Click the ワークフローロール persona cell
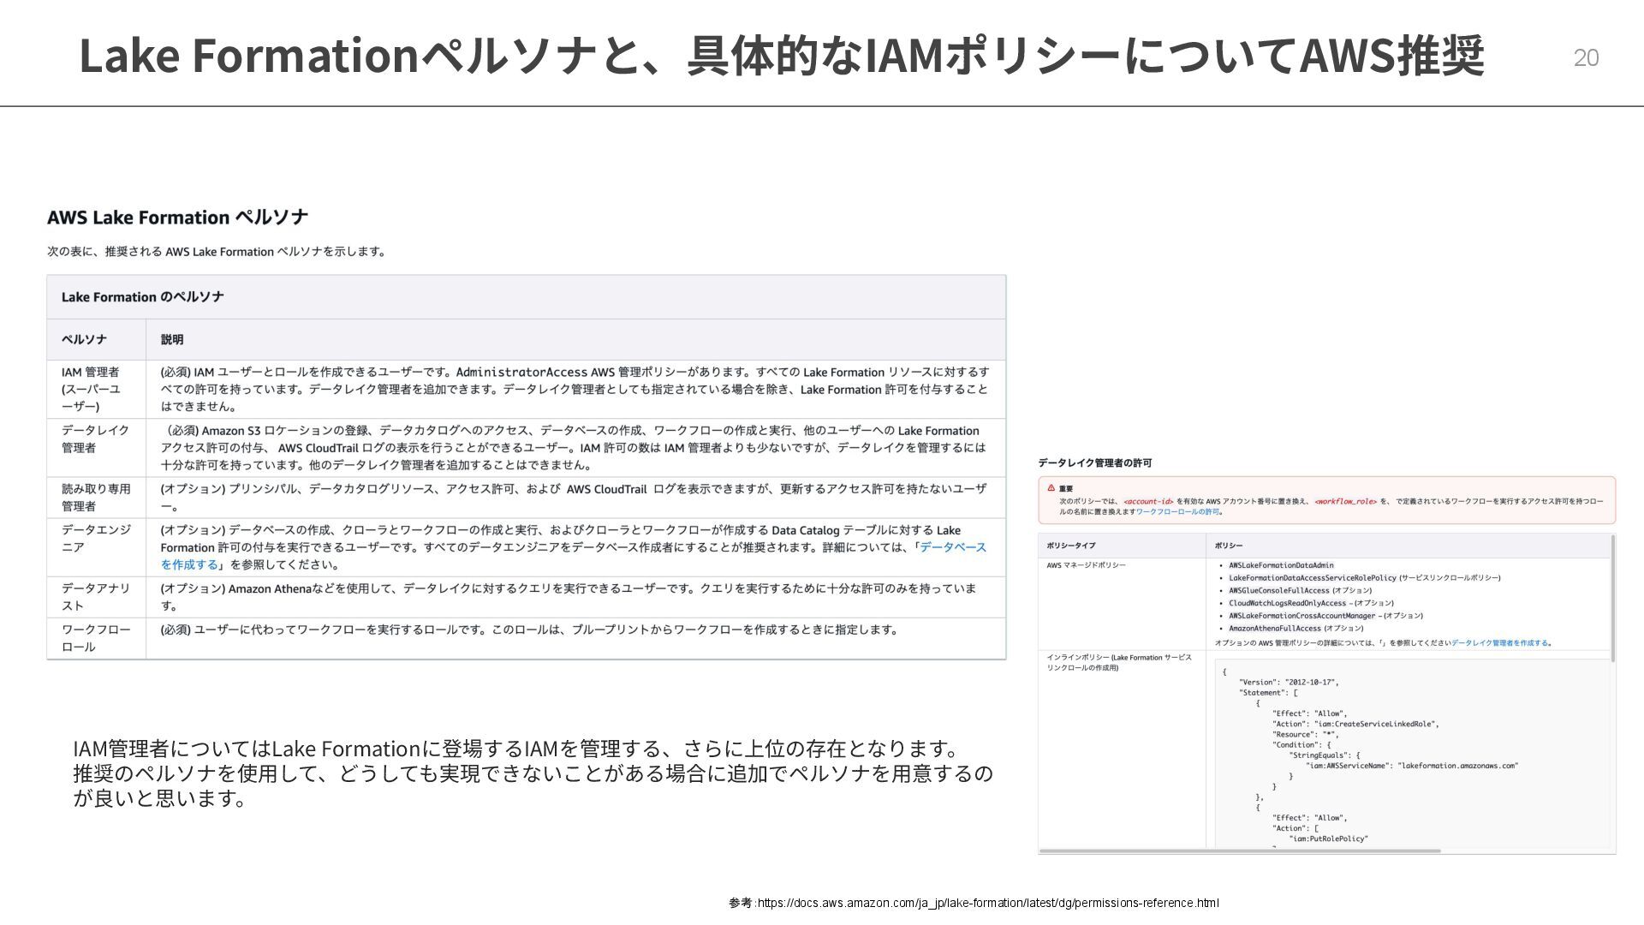 click(x=96, y=638)
